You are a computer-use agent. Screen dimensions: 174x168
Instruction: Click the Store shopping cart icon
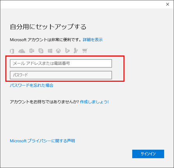click(x=85, y=51)
